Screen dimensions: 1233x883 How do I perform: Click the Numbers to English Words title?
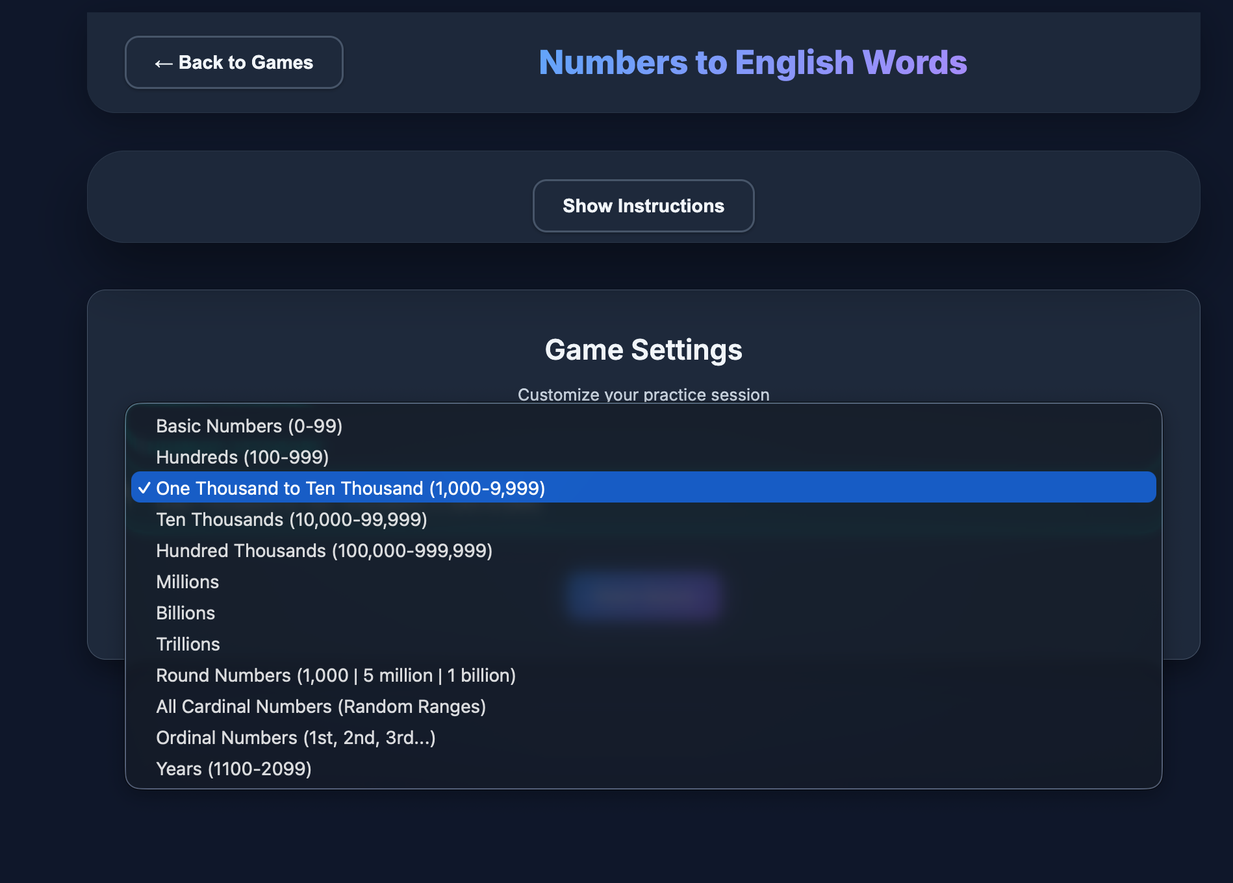pyautogui.click(x=752, y=62)
